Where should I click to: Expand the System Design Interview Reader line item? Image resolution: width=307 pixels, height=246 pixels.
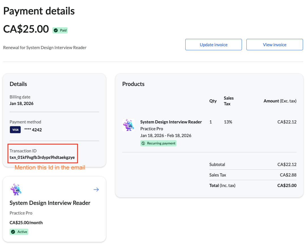tap(171, 122)
